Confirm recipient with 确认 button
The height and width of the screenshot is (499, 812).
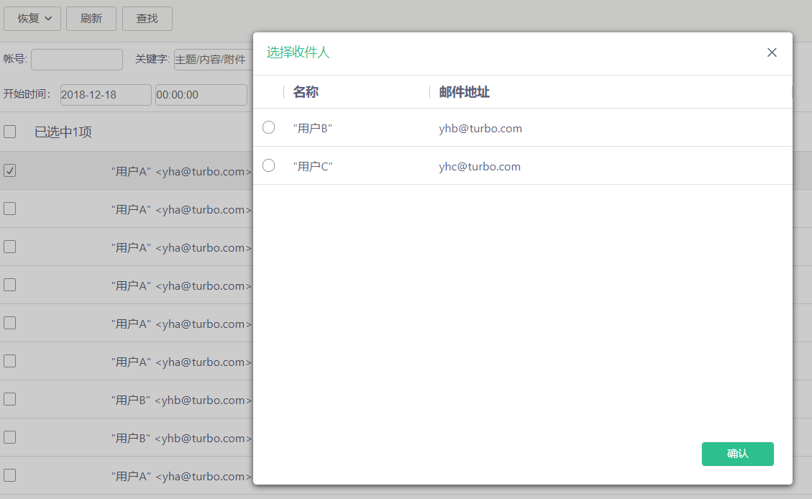tap(737, 454)
